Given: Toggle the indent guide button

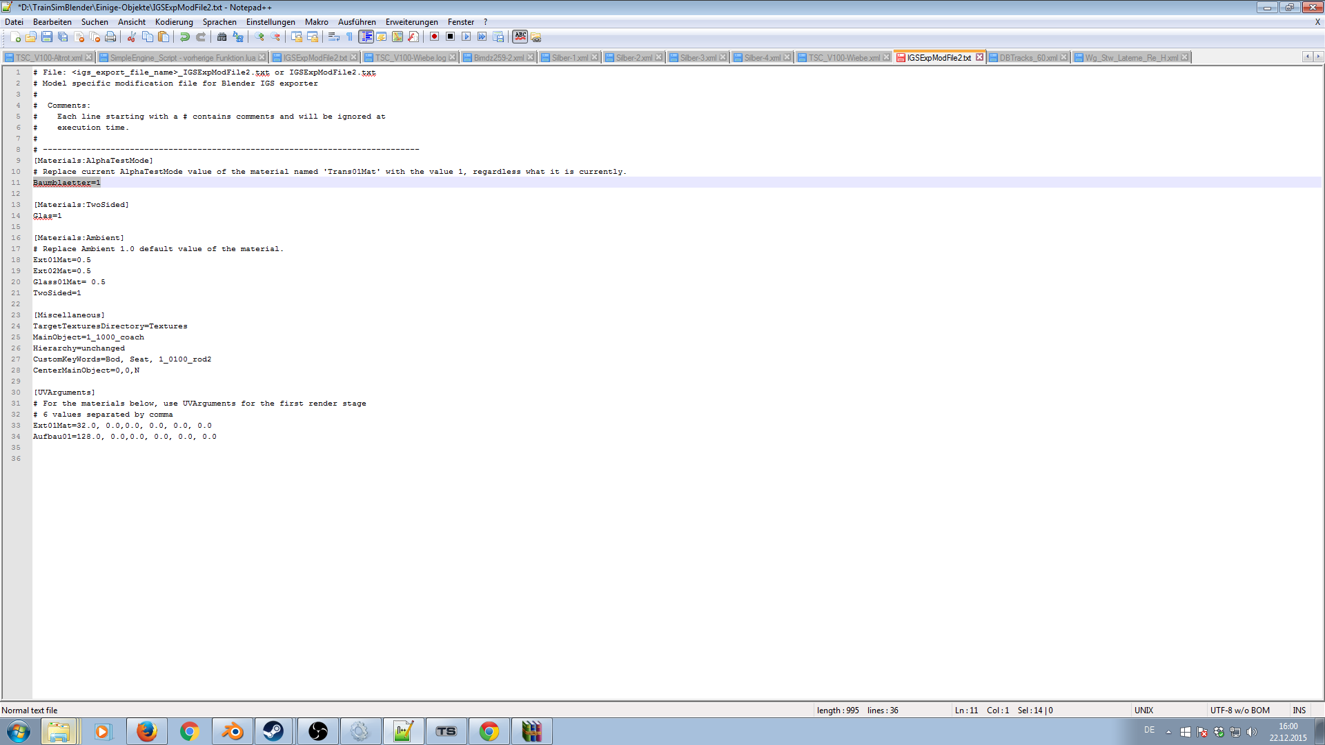Looking at the screenshot, I should 366,37.
